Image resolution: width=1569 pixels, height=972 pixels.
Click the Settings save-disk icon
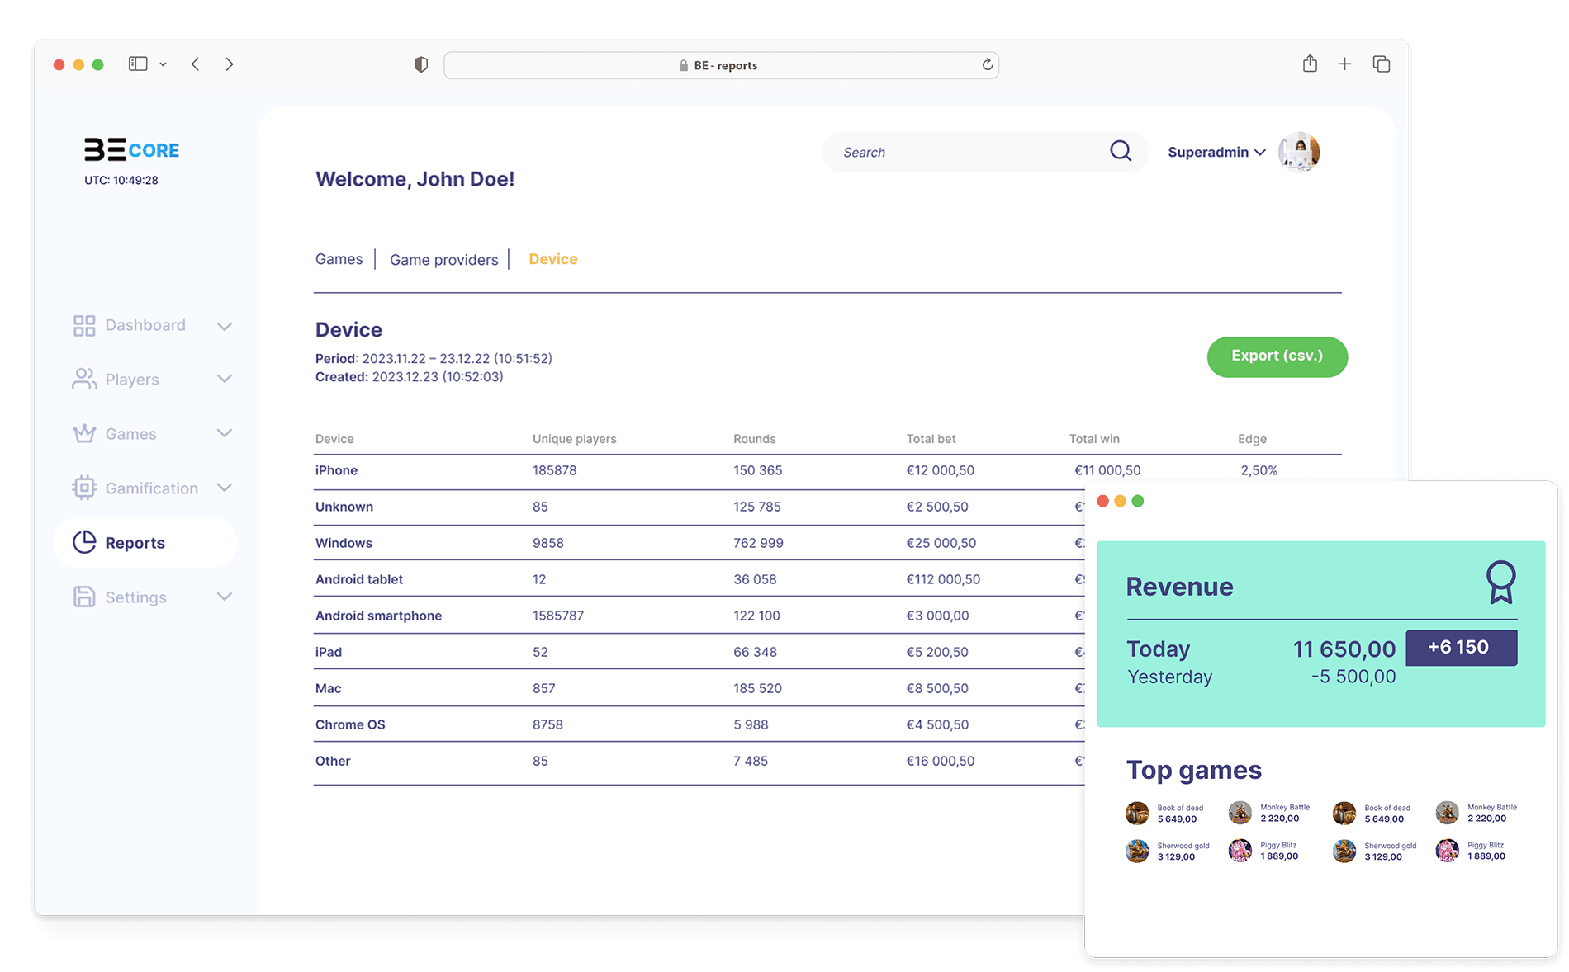point(83,597)
